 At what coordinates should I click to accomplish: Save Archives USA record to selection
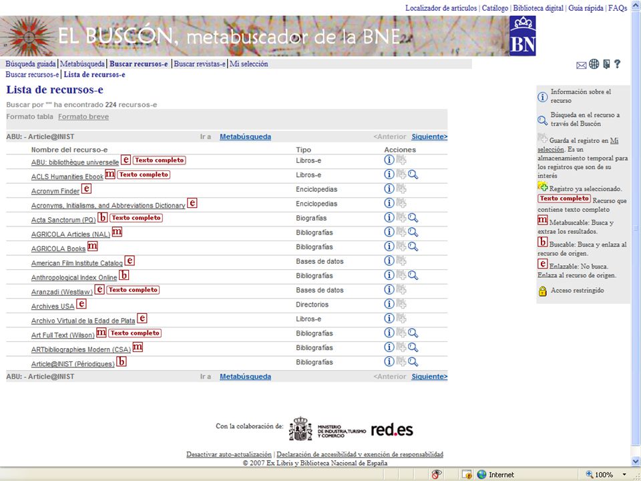(x=401, y=304)
